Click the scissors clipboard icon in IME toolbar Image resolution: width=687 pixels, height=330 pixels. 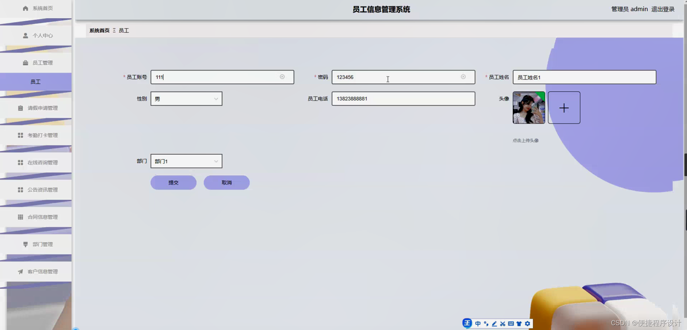pos(503,323)
